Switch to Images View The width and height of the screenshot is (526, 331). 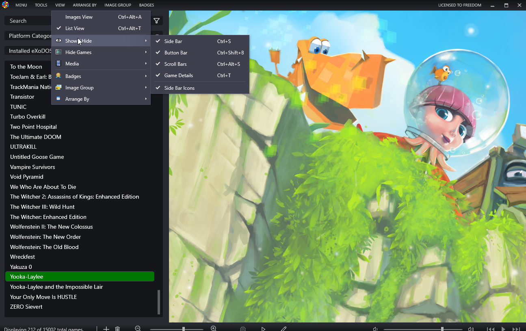click(101, 17)
